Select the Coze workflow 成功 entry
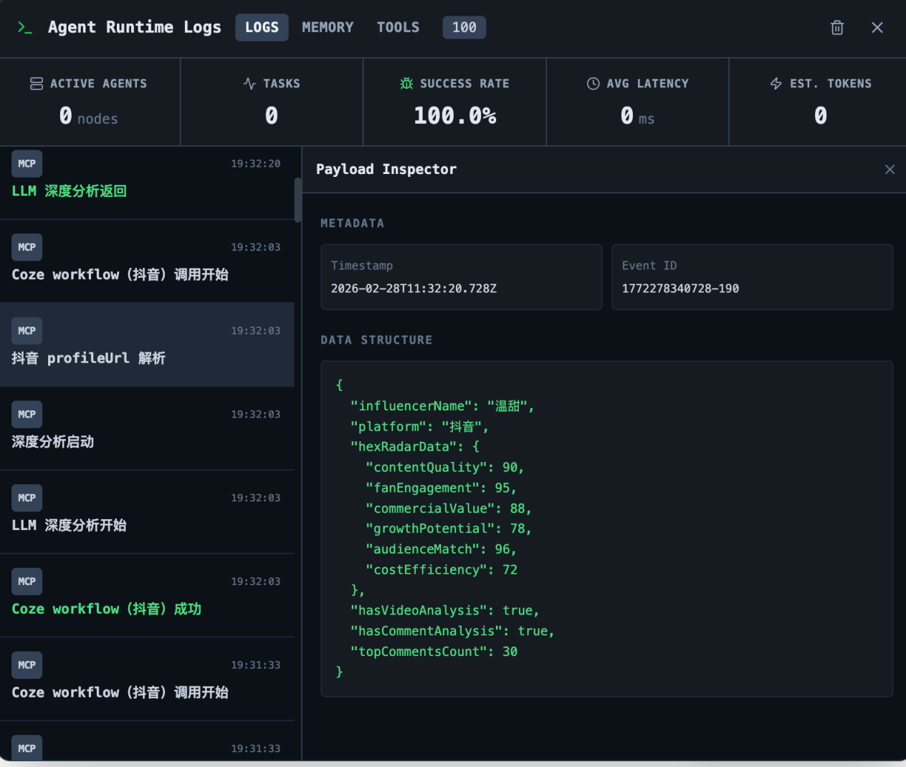This screenshot has width=906, height=767. (x=148, y=595)
